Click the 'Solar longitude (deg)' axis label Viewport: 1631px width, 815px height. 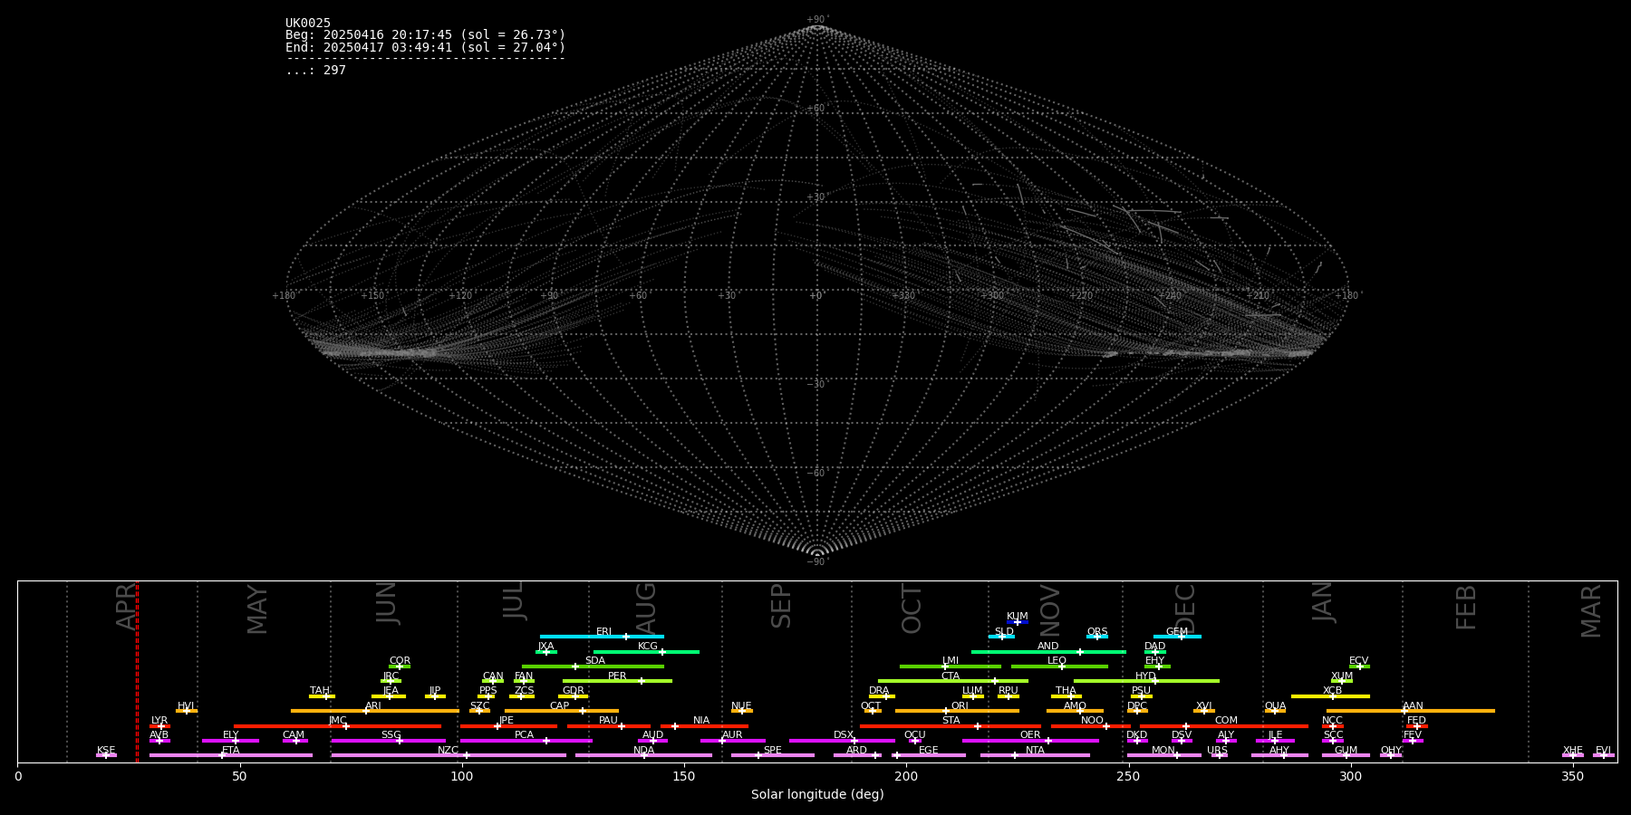point(817,794)
